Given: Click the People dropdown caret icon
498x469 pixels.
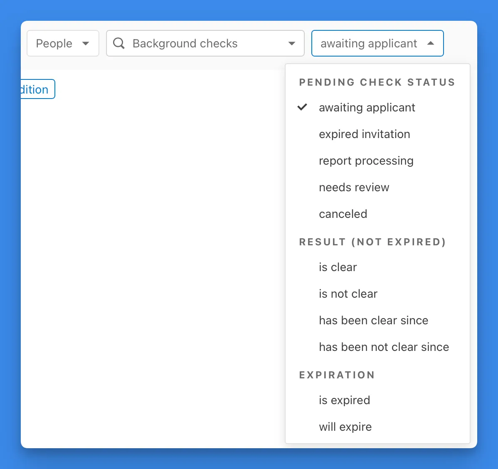Looking at the screenshot, I should pyautogui.click(x=86, y=43).
